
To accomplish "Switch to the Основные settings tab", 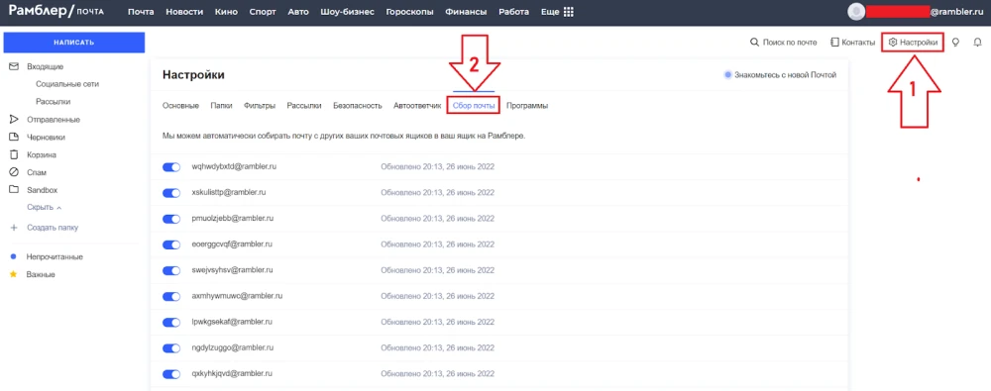I will pos(180,106).
